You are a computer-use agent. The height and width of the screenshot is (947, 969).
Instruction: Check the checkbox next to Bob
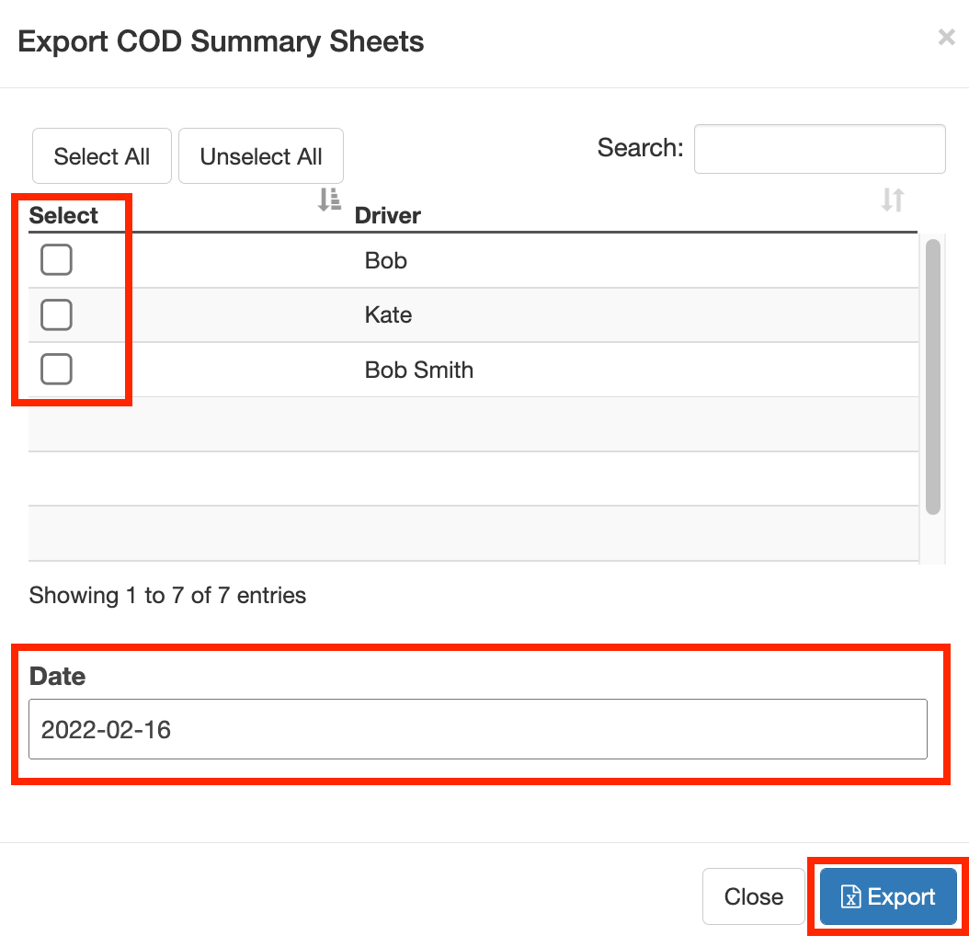click(55, 259)
